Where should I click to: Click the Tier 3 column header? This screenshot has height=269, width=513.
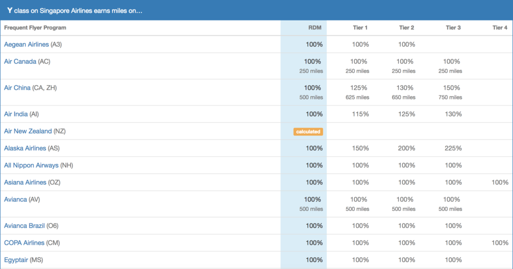click(453, 28)
